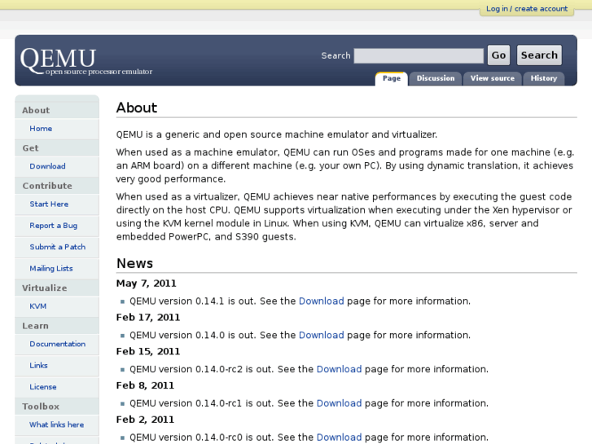Viewport: 592px width, 444px height.
Task: Open the Report a Bug link
Action: pos(54,226)
